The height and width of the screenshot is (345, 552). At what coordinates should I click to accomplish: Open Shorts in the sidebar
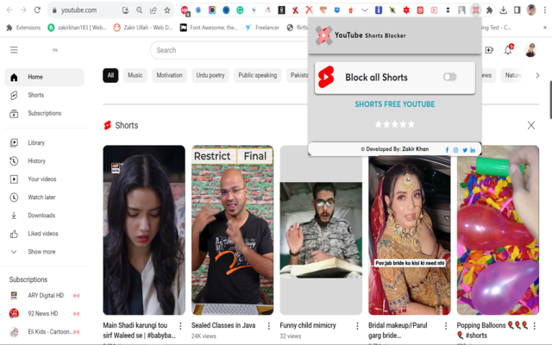[44, 95]
